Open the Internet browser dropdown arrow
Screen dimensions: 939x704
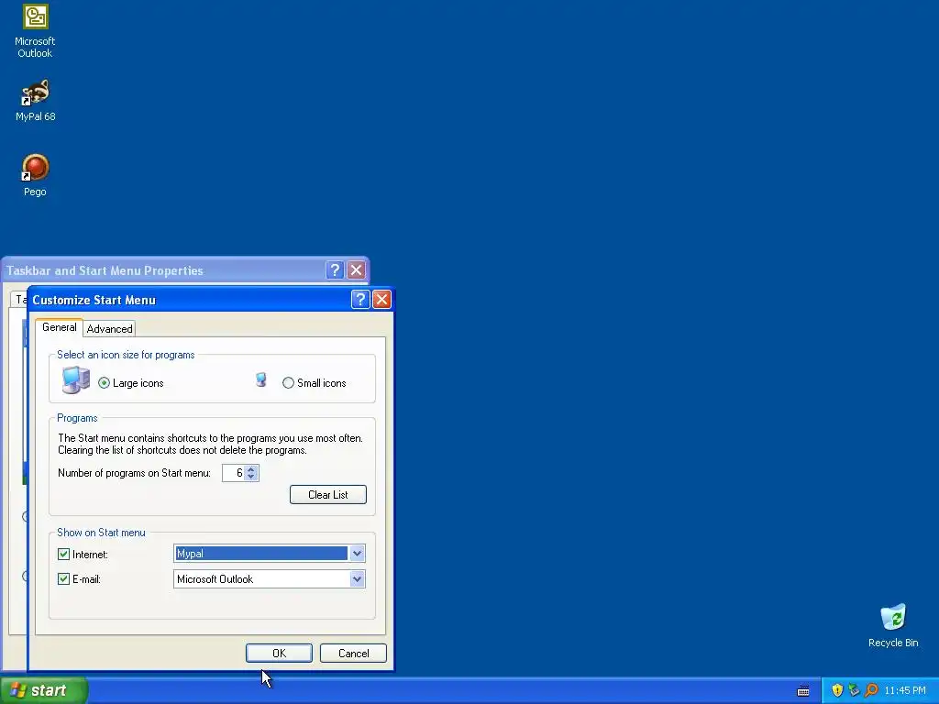click(x=357, y=554)
